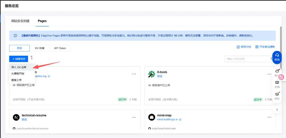This screenshot has width=286, height=138.
Task: Open more options for technical-resume project
Action: [134, 117]
